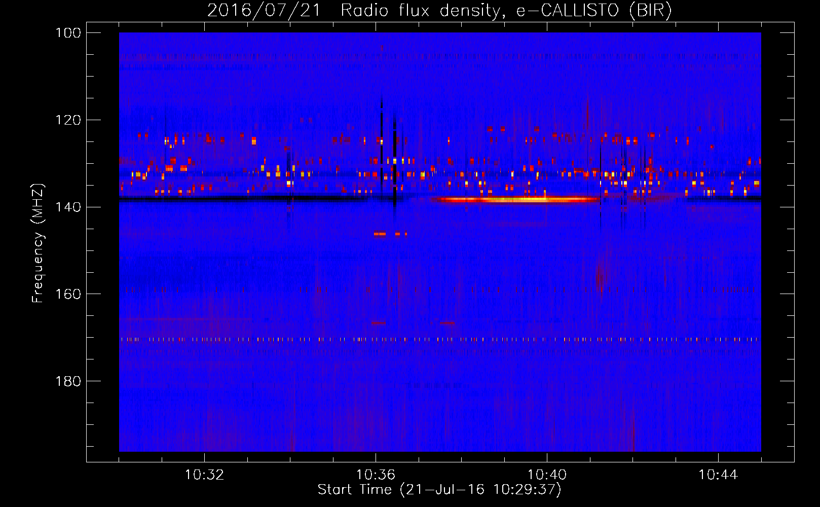Click the bright yellow-red emission band near 138 MHz
This screenshot has width=820, height=507.
tap(517, 199)
